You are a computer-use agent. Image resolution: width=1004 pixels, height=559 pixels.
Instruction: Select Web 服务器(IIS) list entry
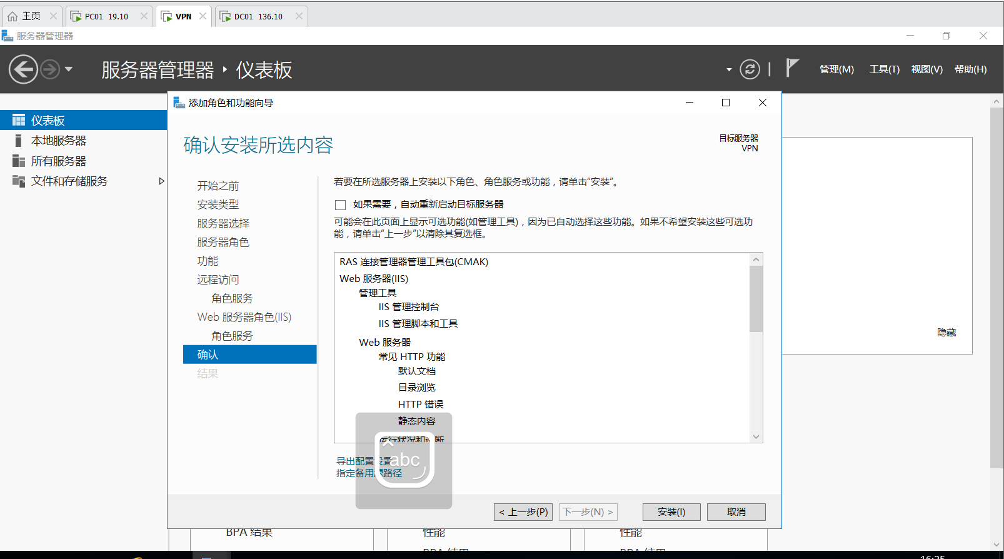click(x=374, y=279)
